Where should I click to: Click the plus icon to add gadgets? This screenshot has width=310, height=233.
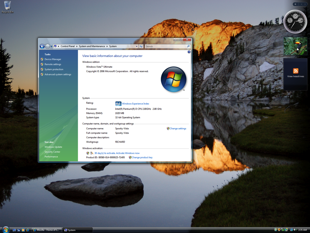pos(295,4)
